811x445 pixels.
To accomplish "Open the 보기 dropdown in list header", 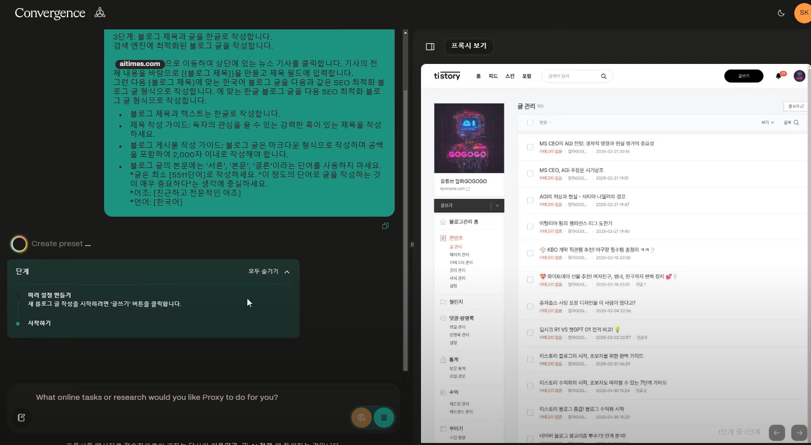I will click(768, 122).
